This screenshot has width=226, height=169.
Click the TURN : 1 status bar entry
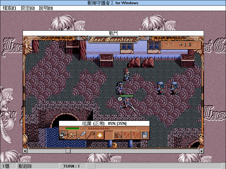click(x=72, y=166)
